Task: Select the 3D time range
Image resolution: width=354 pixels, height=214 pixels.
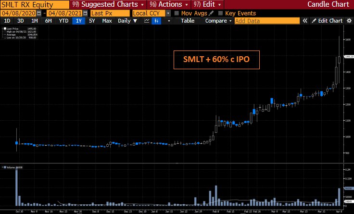Action: (21, 21)
